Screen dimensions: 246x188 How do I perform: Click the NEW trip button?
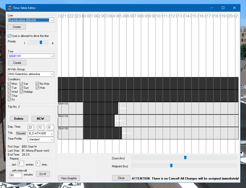tap(41, 119)
